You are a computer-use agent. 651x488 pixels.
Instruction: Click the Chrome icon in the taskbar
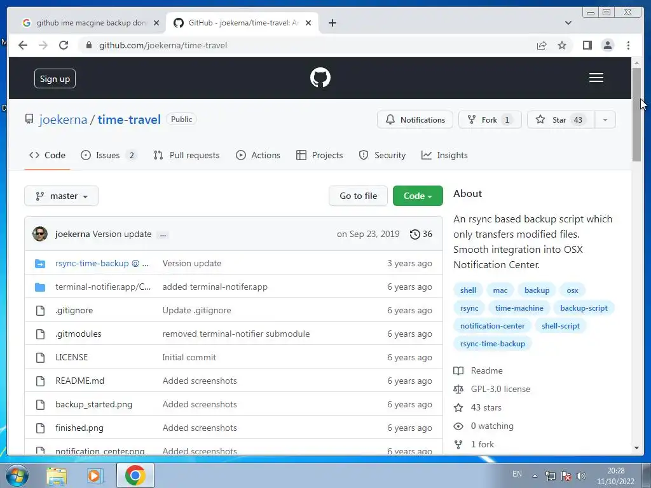point(135,475)
